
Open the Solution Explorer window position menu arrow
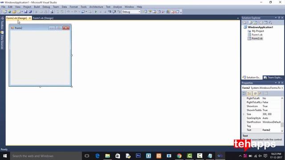276,18
